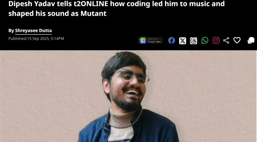
Task: Open the comments speech bubble icon
Action: tap(251, 41)
